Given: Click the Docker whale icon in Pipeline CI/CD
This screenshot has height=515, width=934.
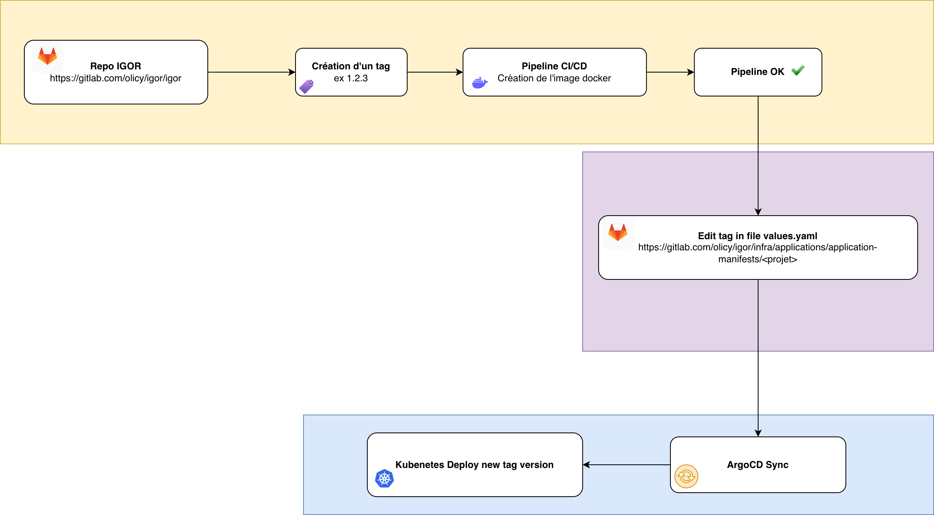Looking at the screenshot, I should tap(481, 82).
